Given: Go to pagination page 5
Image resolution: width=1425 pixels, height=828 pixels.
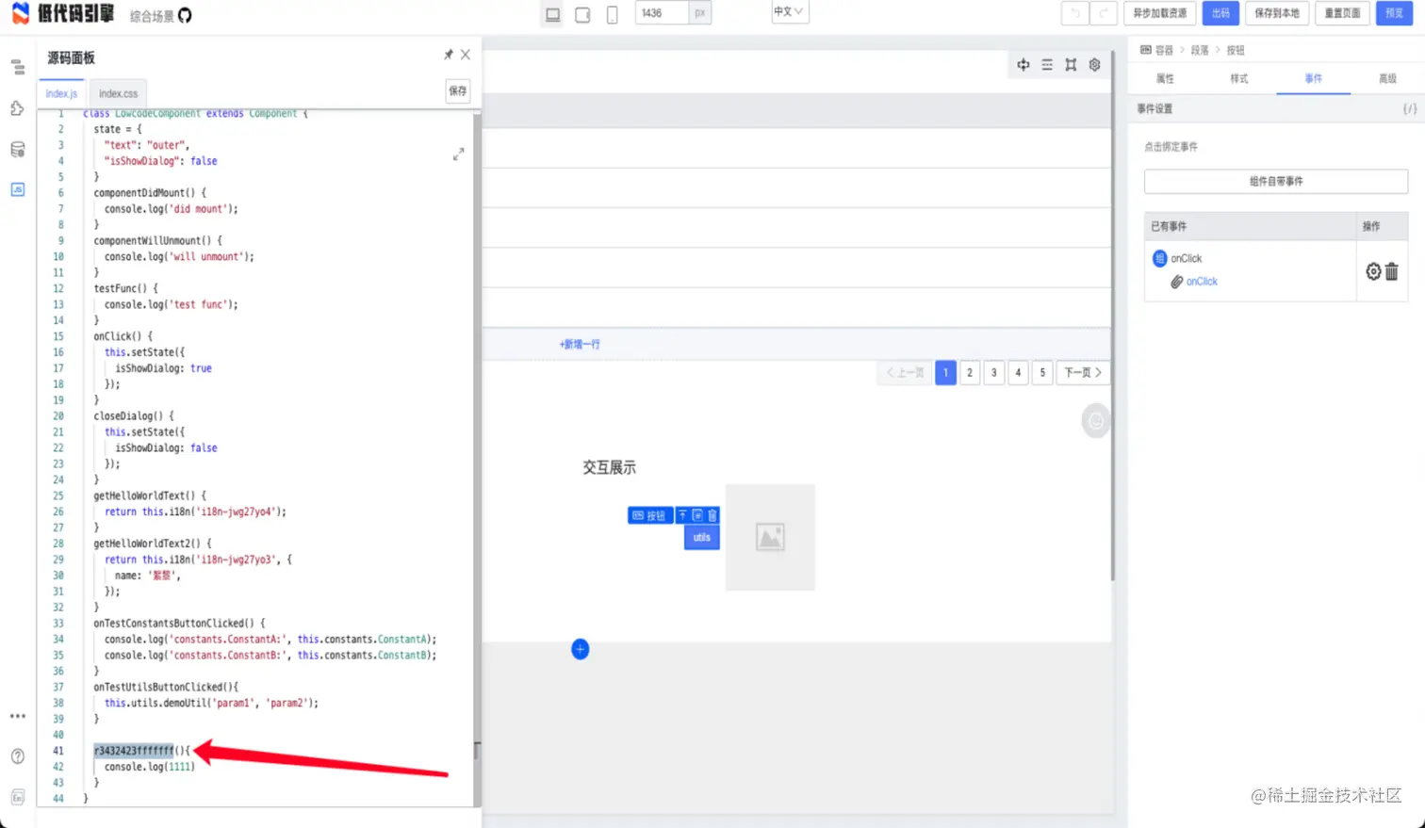Looking at the screenshot, I should click(x=1042, y=372).
